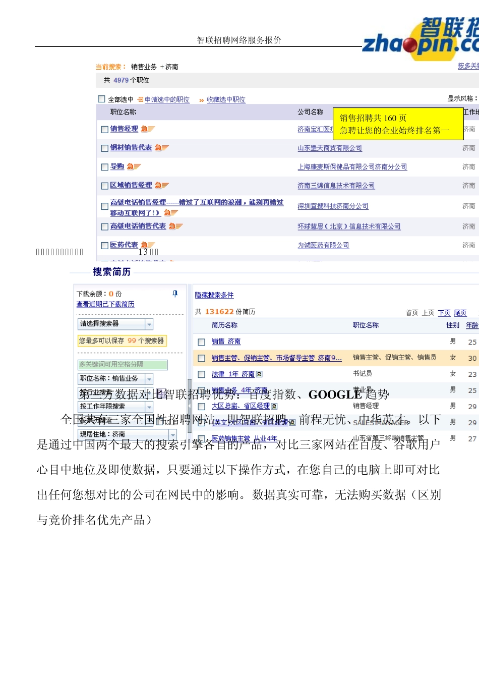Click the 申请选中的职位 link
Viewport: 479px width, 678px height.
167,100
